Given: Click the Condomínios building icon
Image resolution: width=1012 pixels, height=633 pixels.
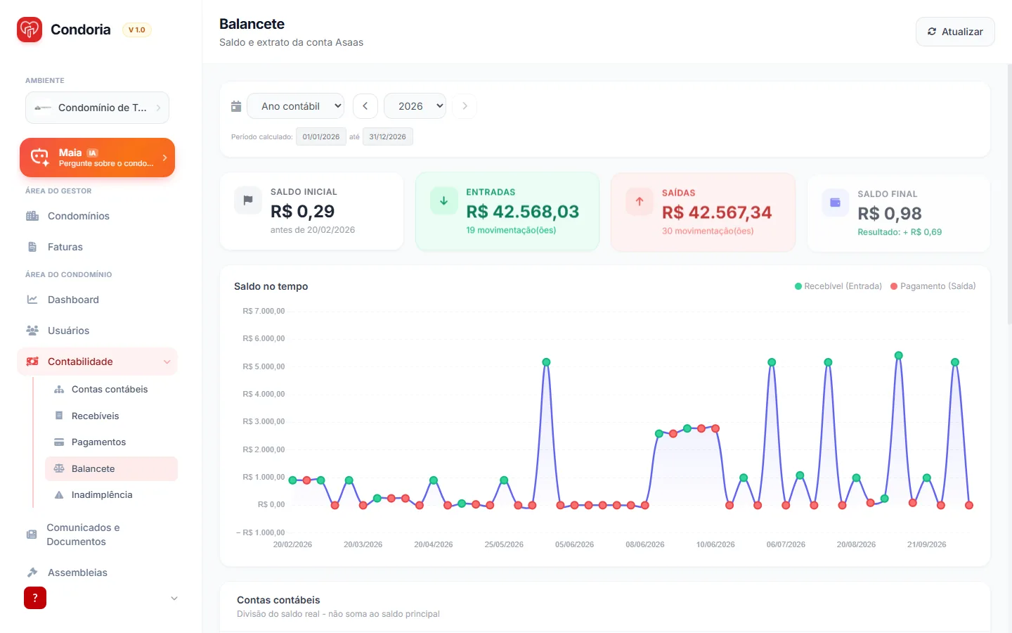Looking at the screenshot, I should (32, 216).
